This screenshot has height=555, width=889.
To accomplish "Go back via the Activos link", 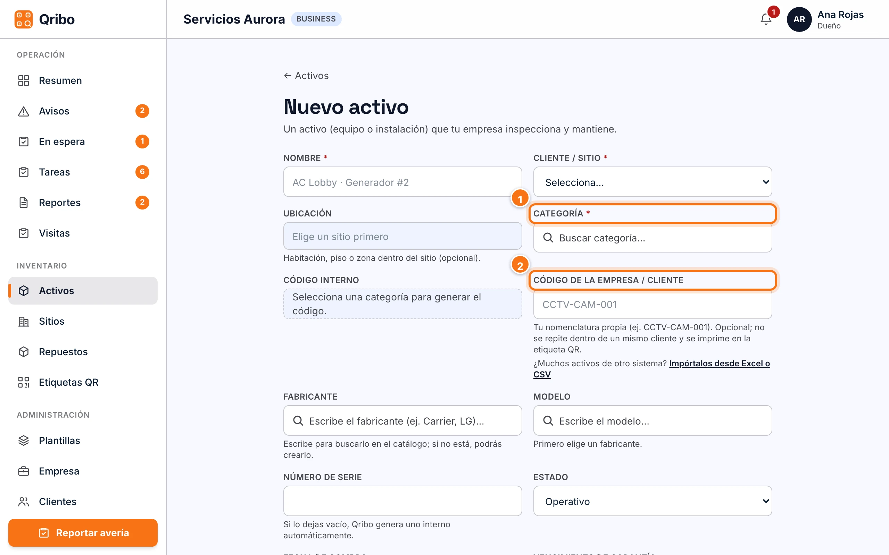I will pos(306,76).
